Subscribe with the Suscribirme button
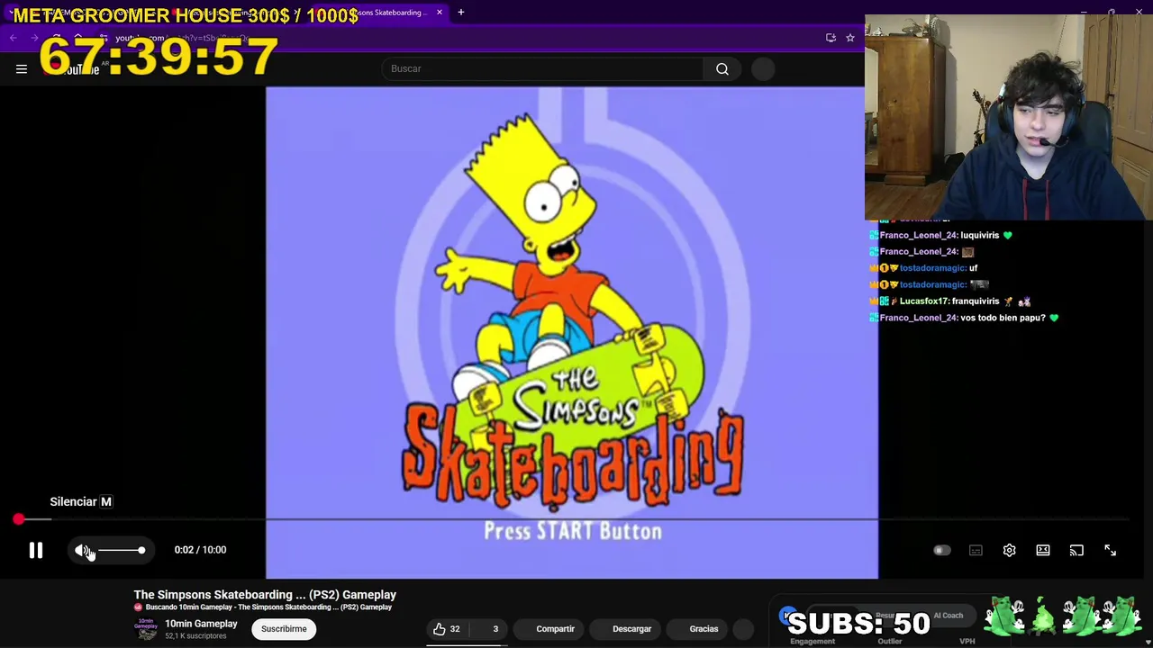Screen dimensions: 1153x648 [284, 629]
